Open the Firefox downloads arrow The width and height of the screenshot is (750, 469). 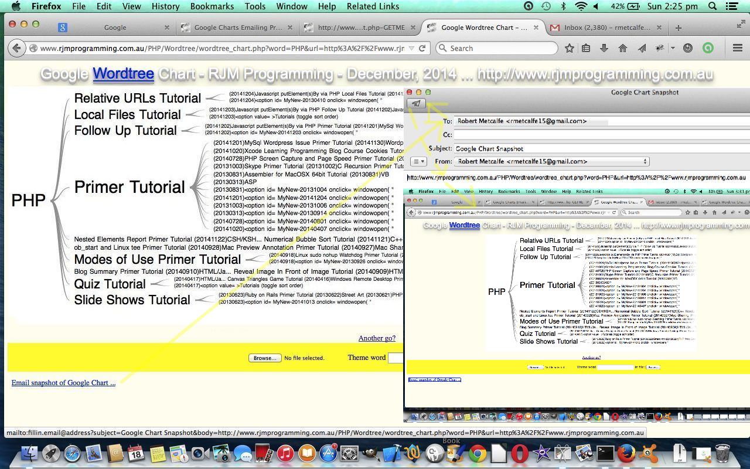[x=604, y=48]
